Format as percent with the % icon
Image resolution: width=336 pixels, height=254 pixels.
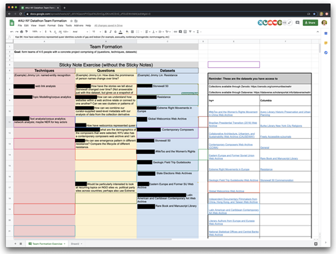(50, 32)
